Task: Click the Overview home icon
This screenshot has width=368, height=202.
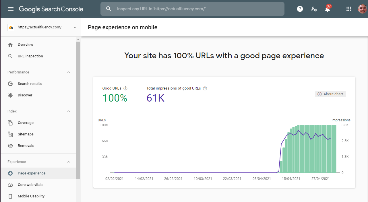Action: (10, 45)
